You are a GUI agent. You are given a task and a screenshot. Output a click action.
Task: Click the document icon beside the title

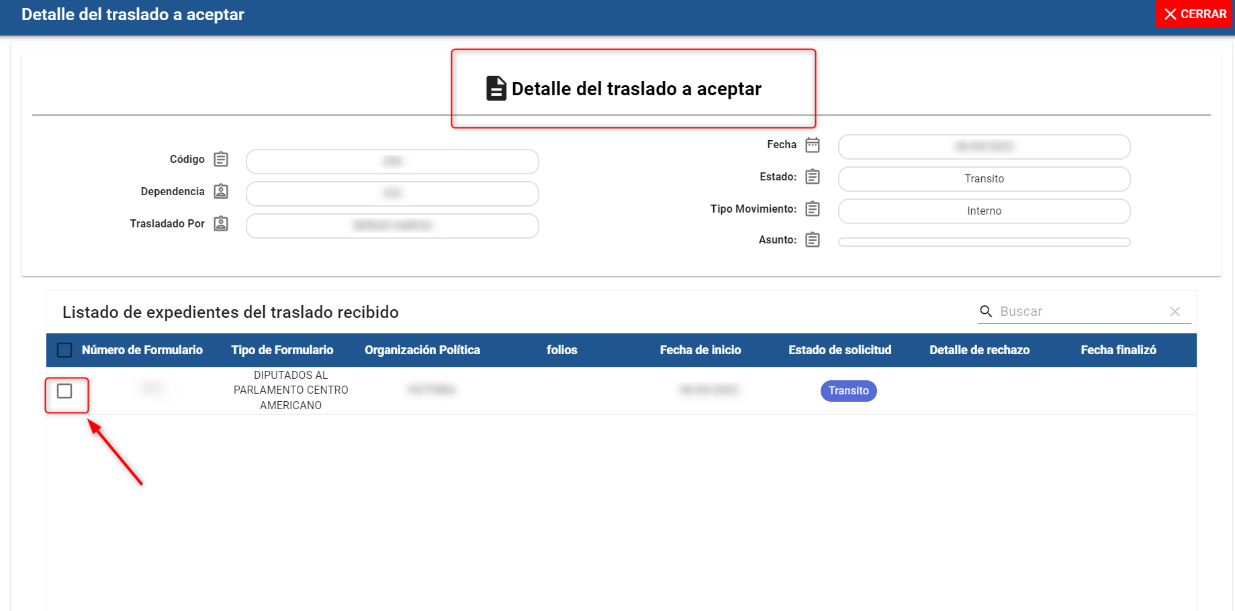[496, 89]
